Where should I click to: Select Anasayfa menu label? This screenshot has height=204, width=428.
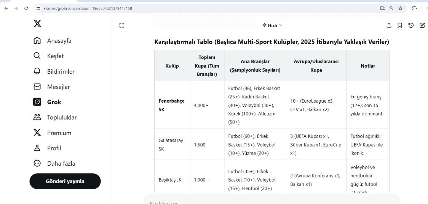[59, 41]
